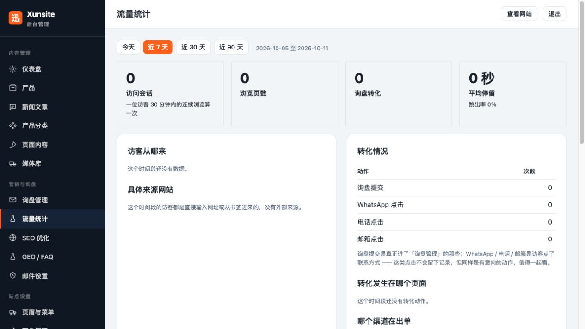The width and height of the screenshot is (585, 329).
Task: Click the WhatsApp 点击 table row
Action: click(456, 205)
